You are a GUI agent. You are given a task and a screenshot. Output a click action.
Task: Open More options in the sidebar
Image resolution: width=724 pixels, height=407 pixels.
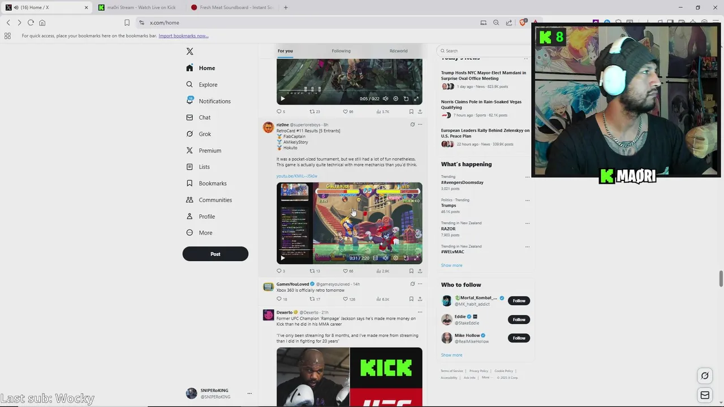199,233
